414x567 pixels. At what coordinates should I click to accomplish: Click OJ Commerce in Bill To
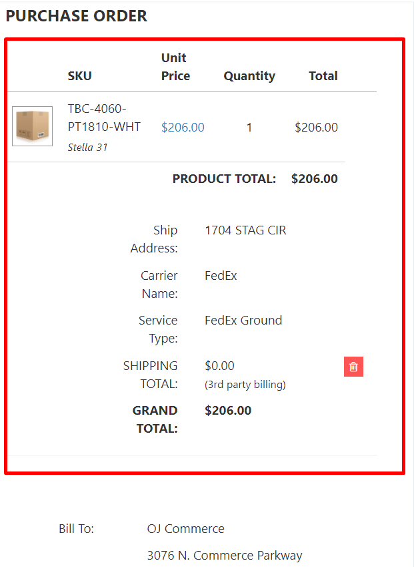[185, 529]
